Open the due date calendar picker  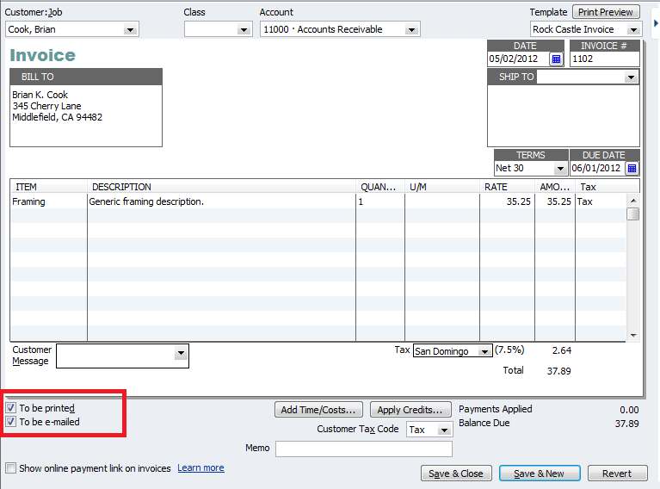(632, 169)
